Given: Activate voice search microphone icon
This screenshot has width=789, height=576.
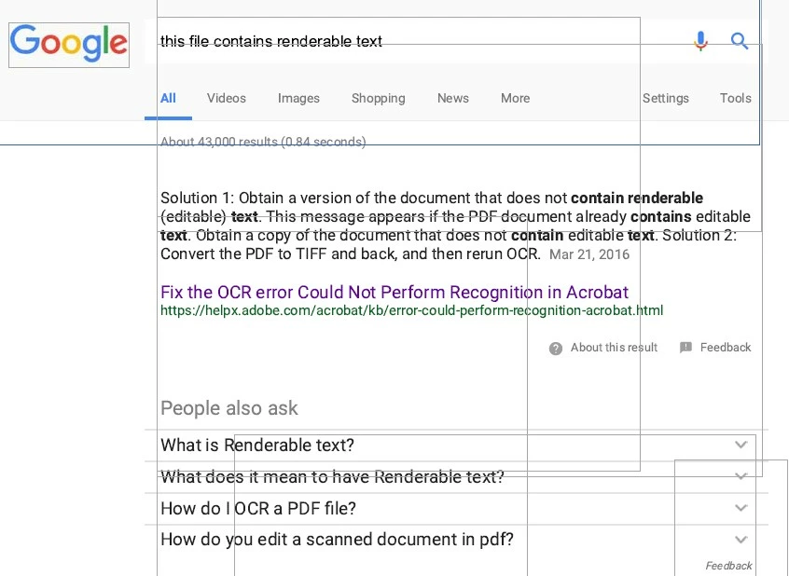Looking at the screenshot, I should click(x=700, y=41).
